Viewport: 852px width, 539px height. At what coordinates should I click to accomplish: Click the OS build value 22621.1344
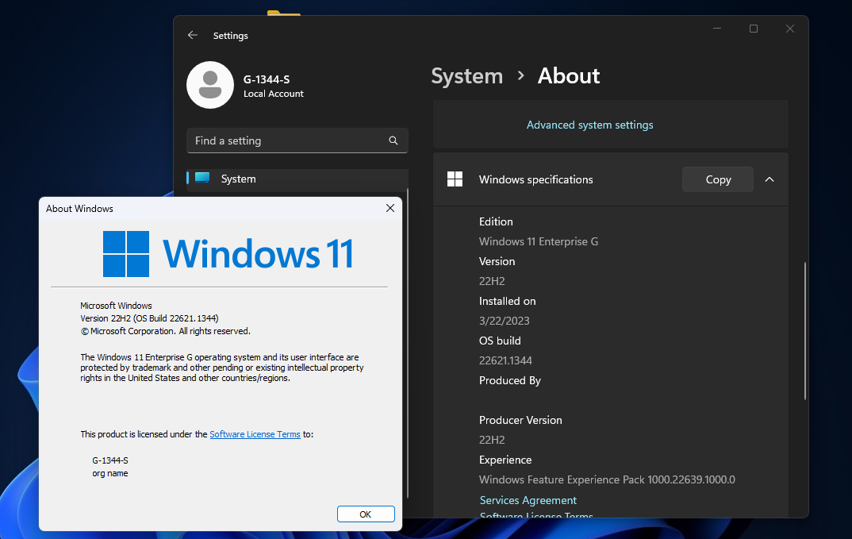505,360
